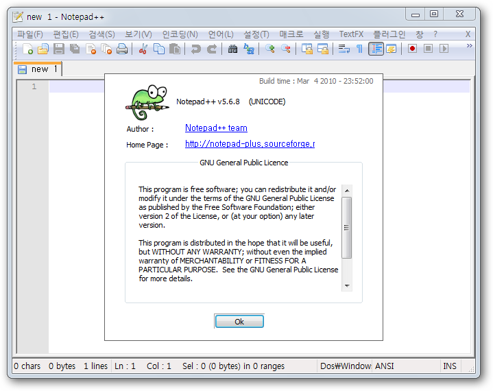Click the licence scrollbar up arrow
The width and height of the screenshot is (493, 391).
tap(347, 191)
